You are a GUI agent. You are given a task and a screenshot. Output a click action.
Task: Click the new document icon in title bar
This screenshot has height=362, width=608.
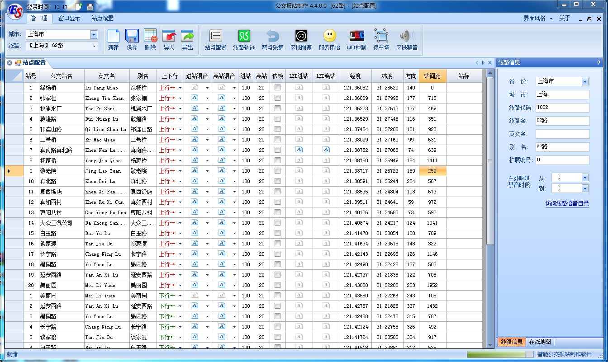79,7
